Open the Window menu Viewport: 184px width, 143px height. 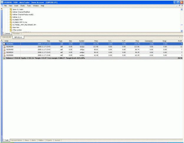click(36, 6)
